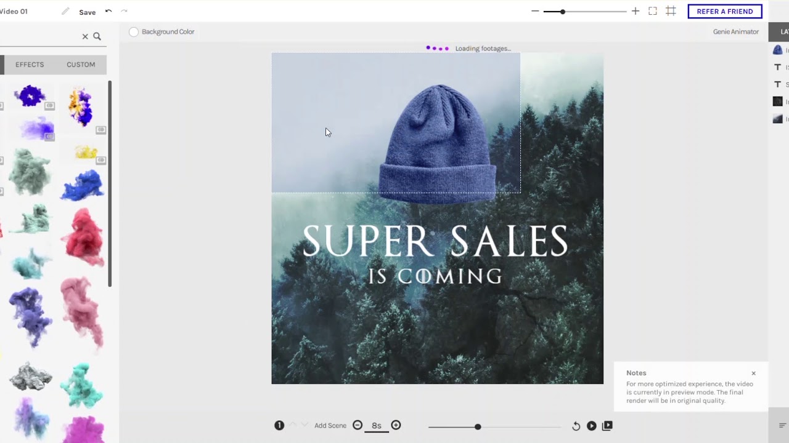This screenshot has width=789, height=443.
Task: Increase scene duration with the plus icon
Action: pos(396,425)
